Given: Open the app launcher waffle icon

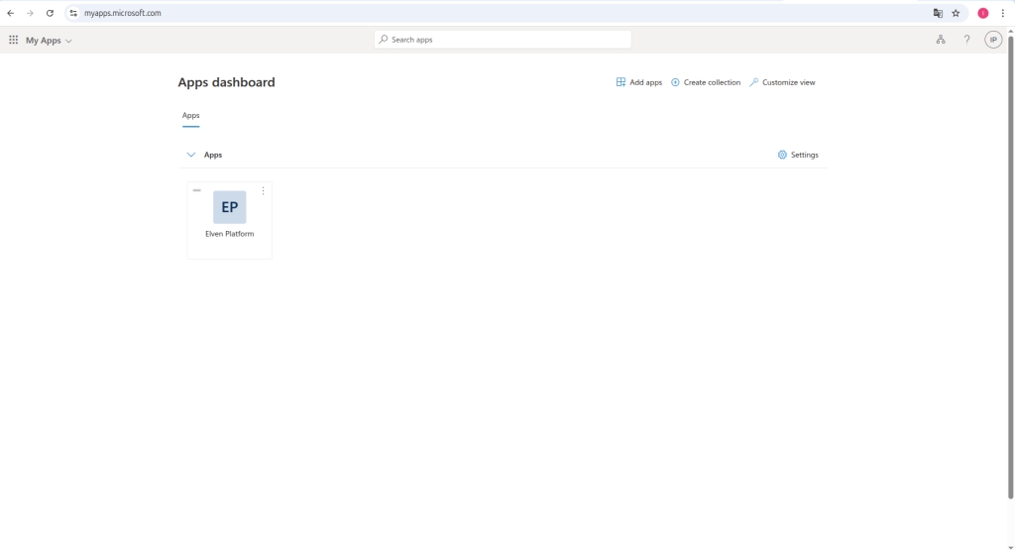Looking at the screenshot, I should pyautogui.click(x=13, y=40).
